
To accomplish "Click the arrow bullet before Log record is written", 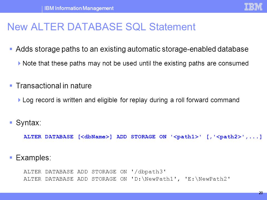I will pyautogui.click(x=19, y=100).
